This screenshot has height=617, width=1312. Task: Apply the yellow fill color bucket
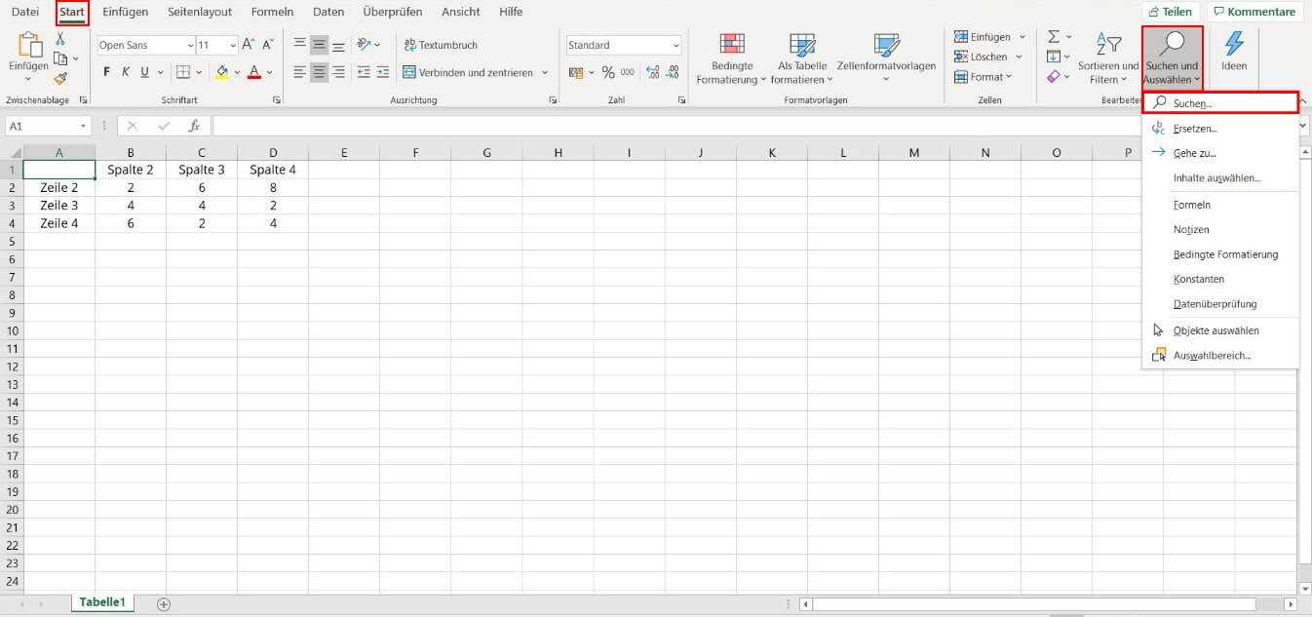pyautogui.click(x=222, y=71)
